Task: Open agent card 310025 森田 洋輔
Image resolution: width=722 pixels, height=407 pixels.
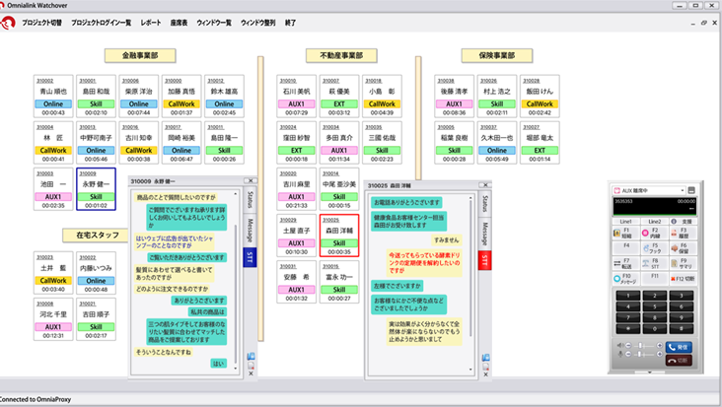Action: point(339,236)
